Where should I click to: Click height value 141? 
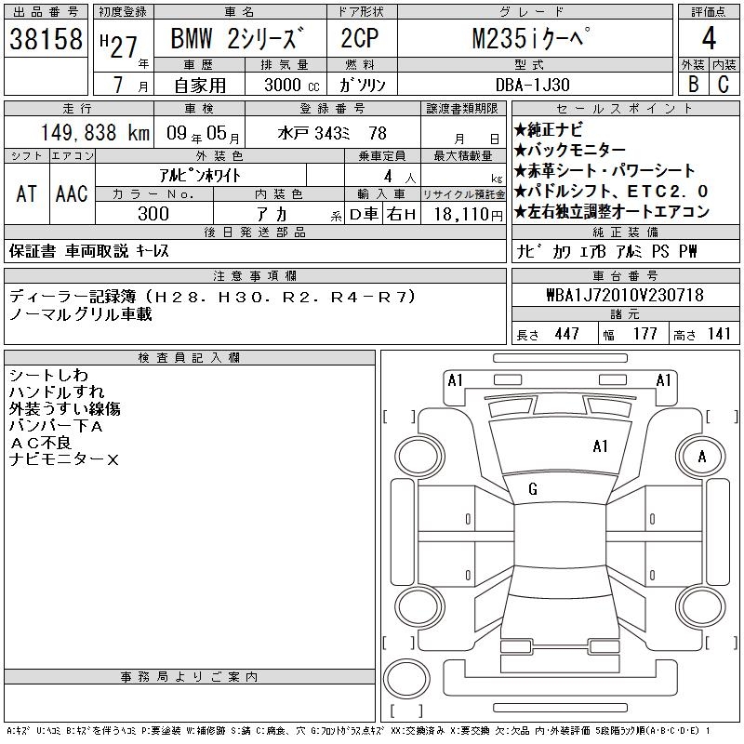coord(719,334)
